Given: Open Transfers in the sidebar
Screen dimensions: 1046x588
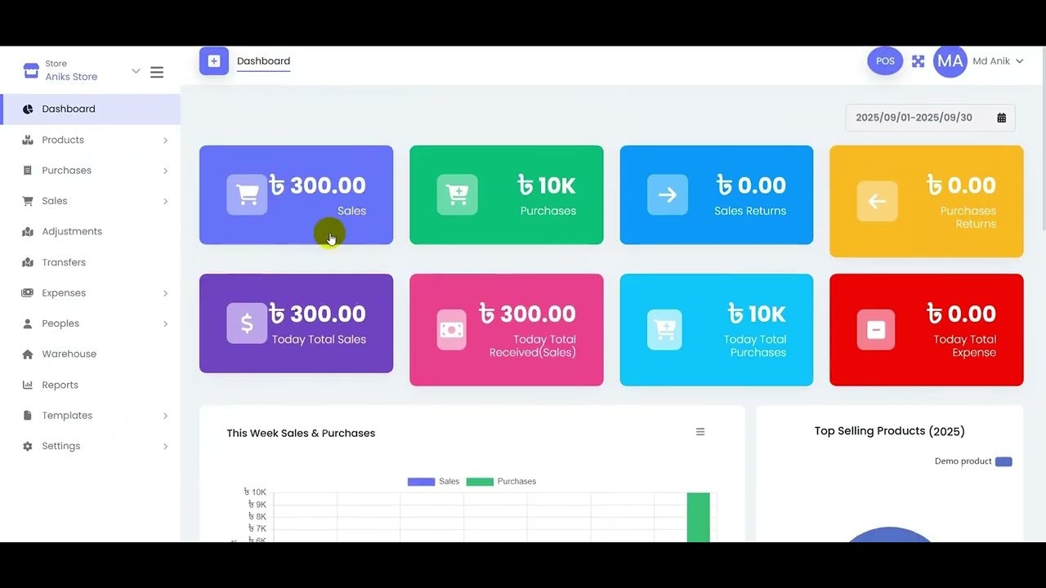Looking at the screenshot, I should point(90,262).
